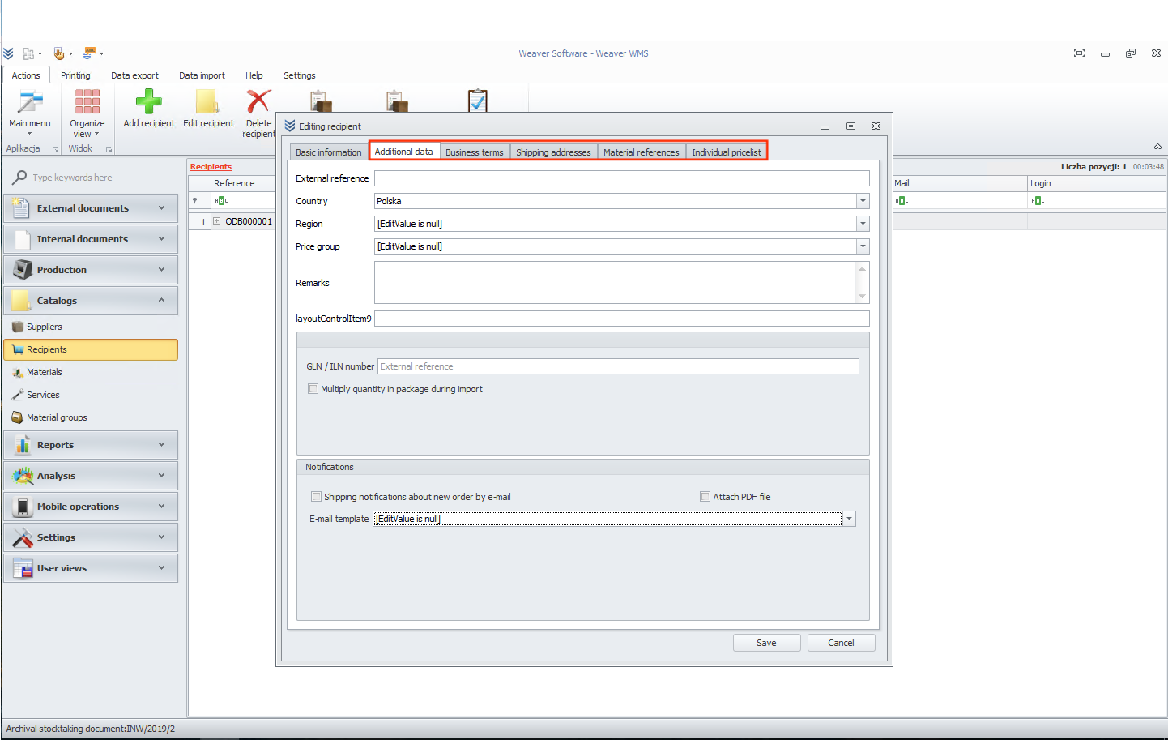Open the Reports group in the sidebar

click(x=91, y=445)
